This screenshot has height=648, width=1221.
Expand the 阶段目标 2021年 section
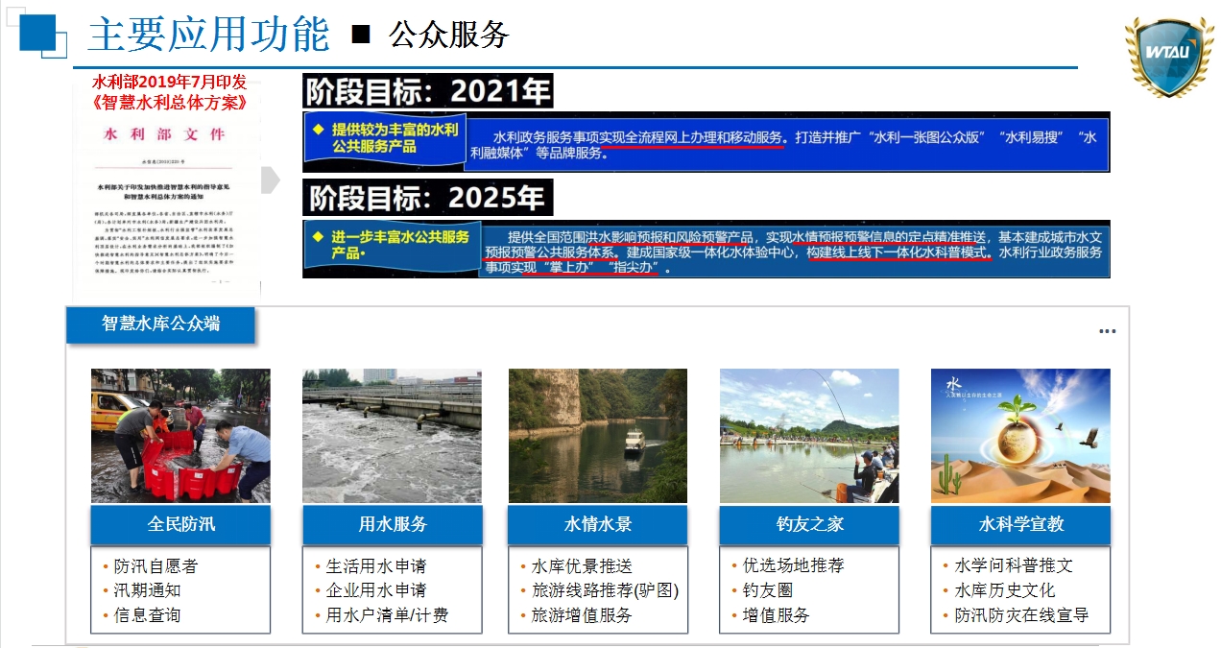tap(426, 89)
